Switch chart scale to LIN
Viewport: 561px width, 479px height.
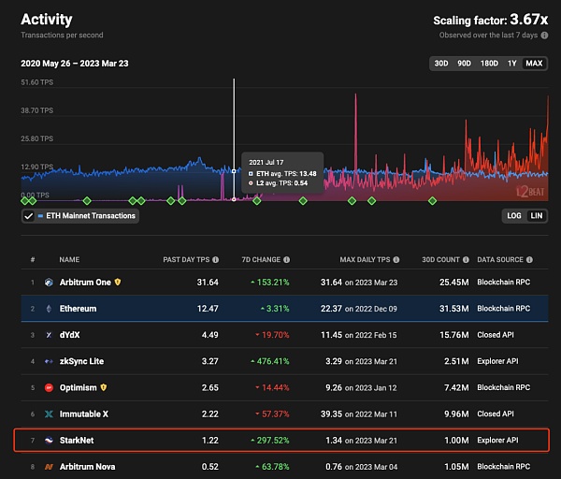[537, 216]
